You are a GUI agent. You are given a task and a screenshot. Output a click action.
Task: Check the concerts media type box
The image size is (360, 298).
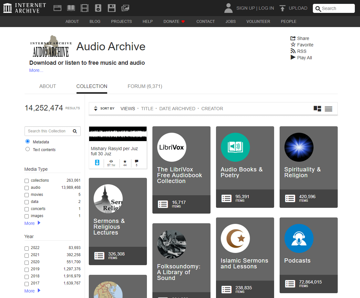[26, 209]
